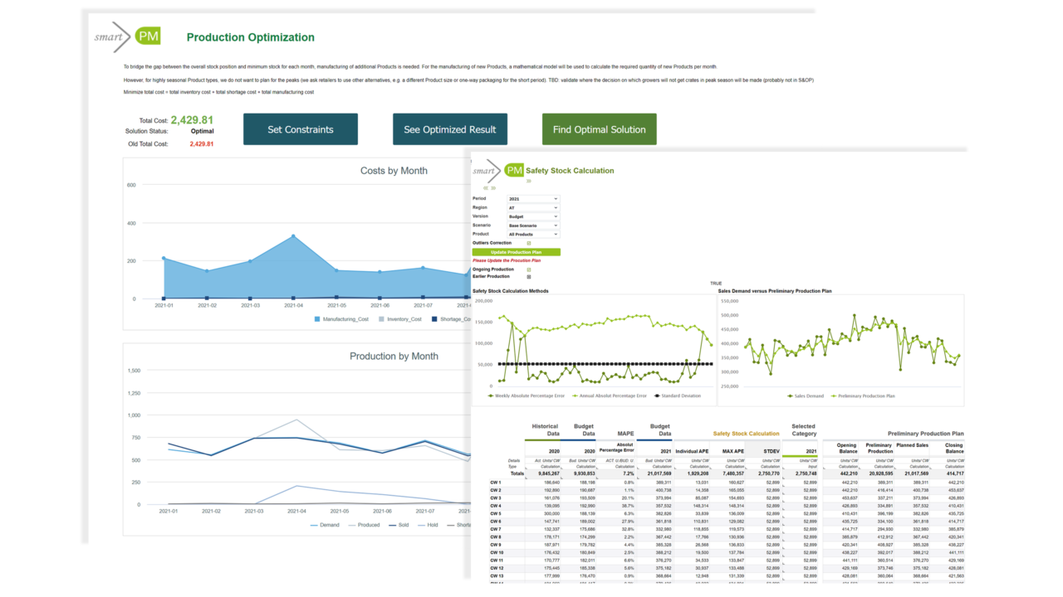This screenshot has width=1063, height=597.
Task: Click the Sales Demand versus Preliminary Production Plan title
Action: 776,291
